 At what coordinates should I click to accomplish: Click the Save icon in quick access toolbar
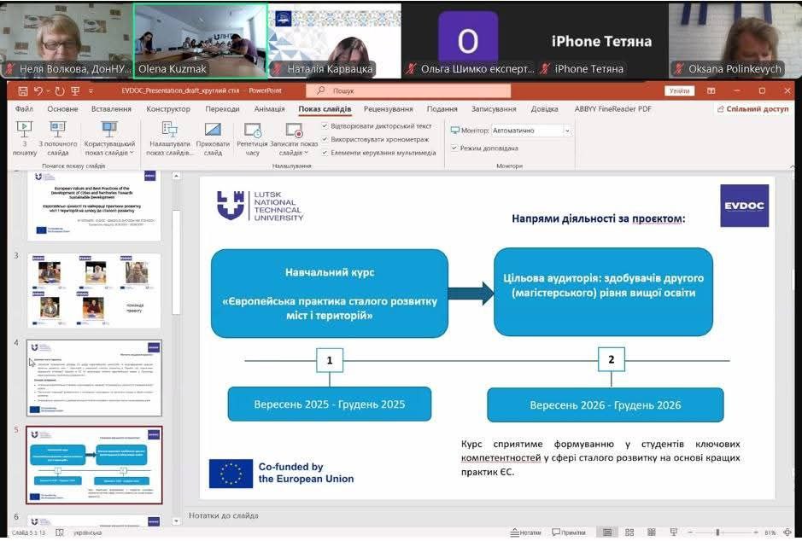coord(23,91)
